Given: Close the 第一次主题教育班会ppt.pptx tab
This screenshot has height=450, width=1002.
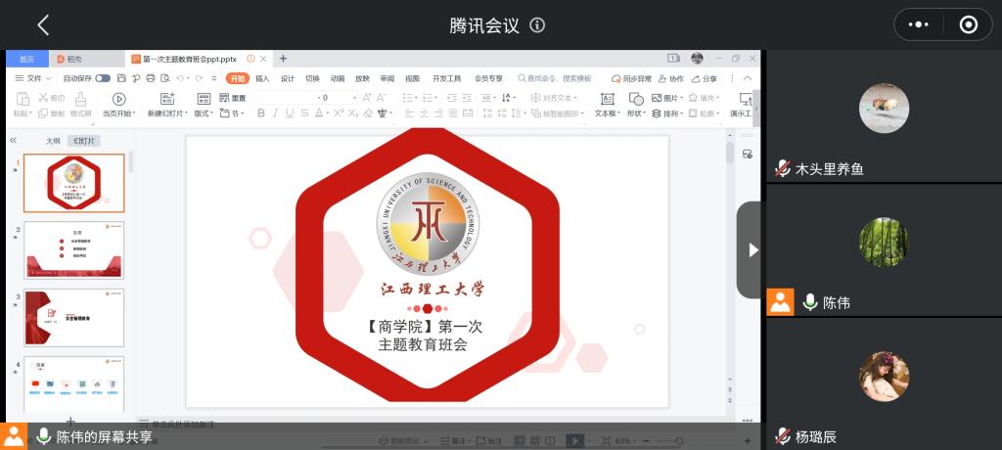Looking at the screenshot, I should click(263, 59).
